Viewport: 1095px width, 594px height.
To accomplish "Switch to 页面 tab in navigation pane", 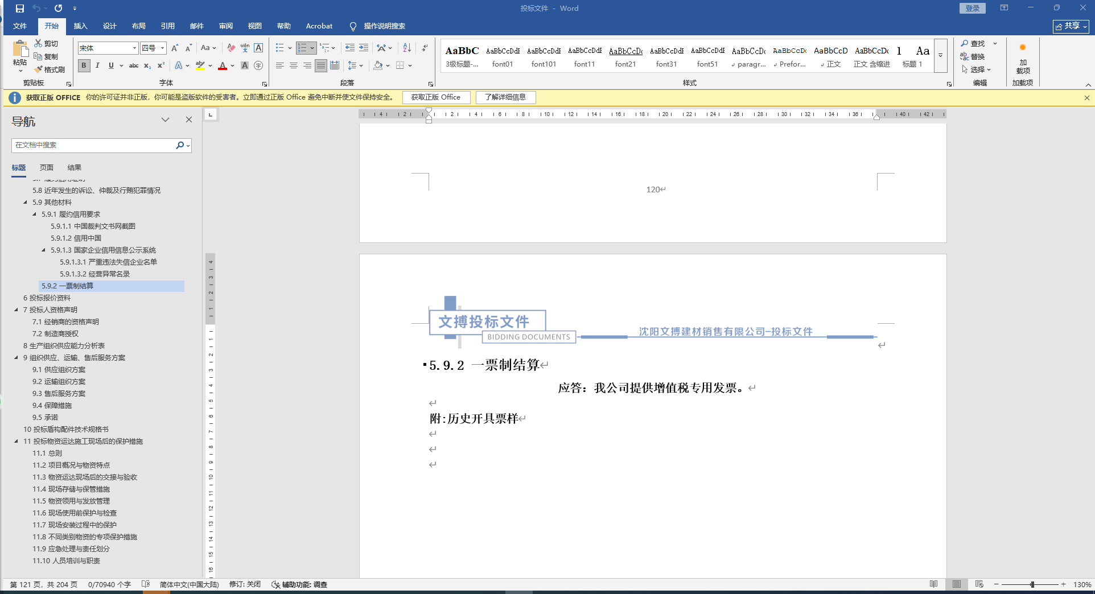I will coord(46,167).
